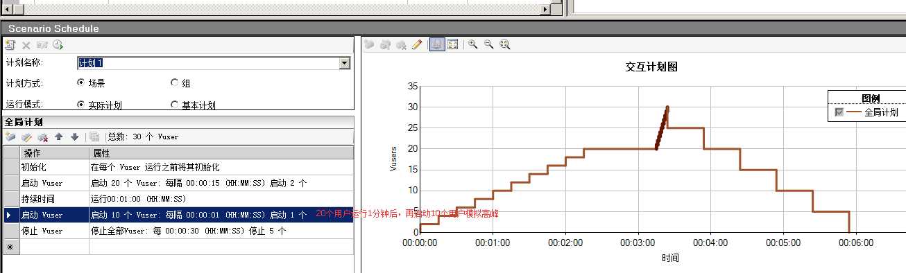Viewport: 906px width, 273px height.
Task: Click the Rename Schedule icon
Action: point(42,45)
